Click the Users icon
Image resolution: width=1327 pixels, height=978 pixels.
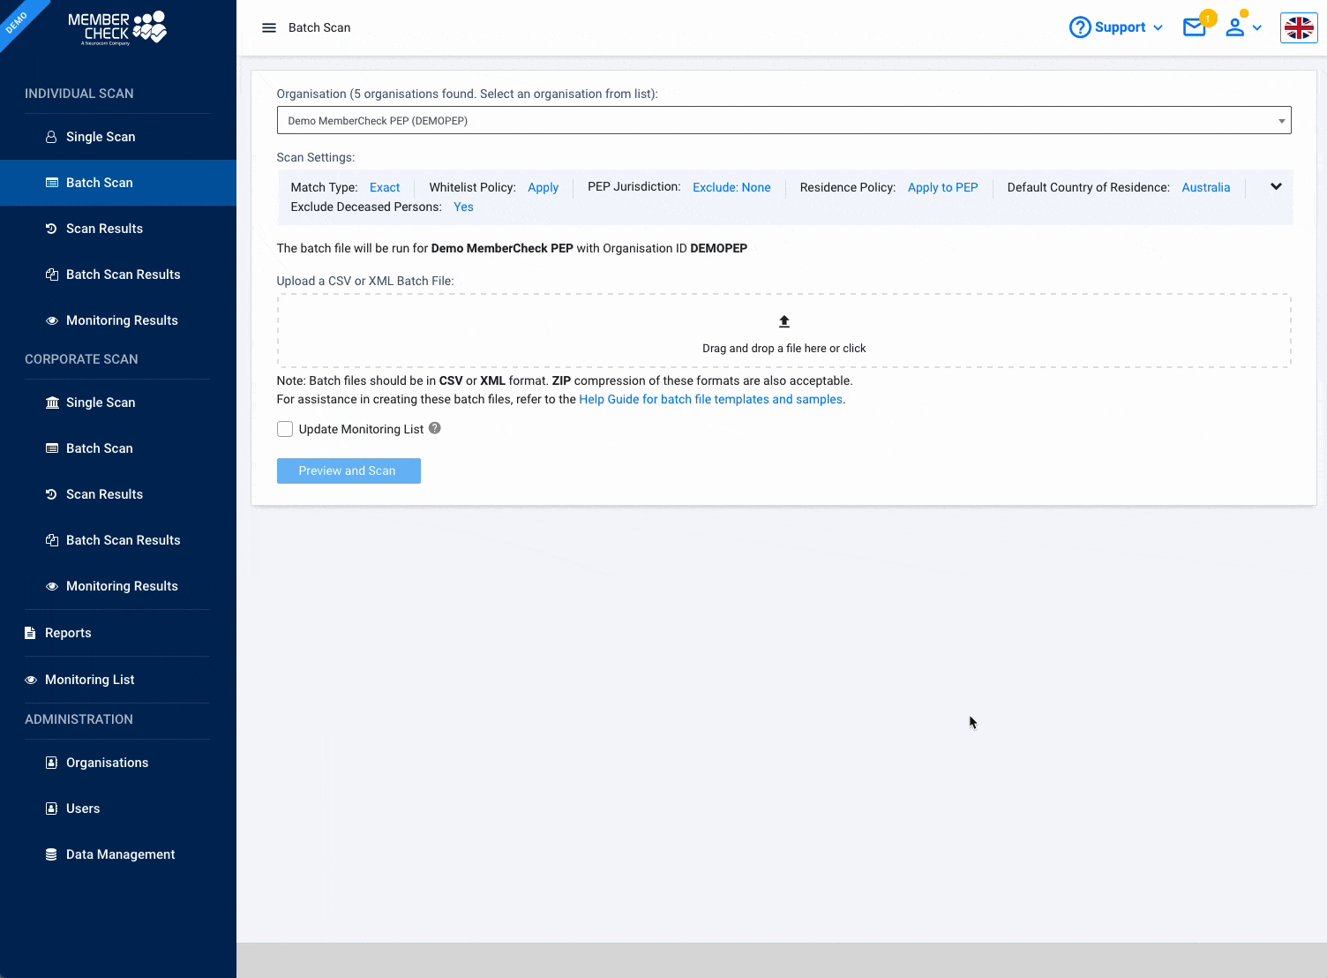[52, 809]
